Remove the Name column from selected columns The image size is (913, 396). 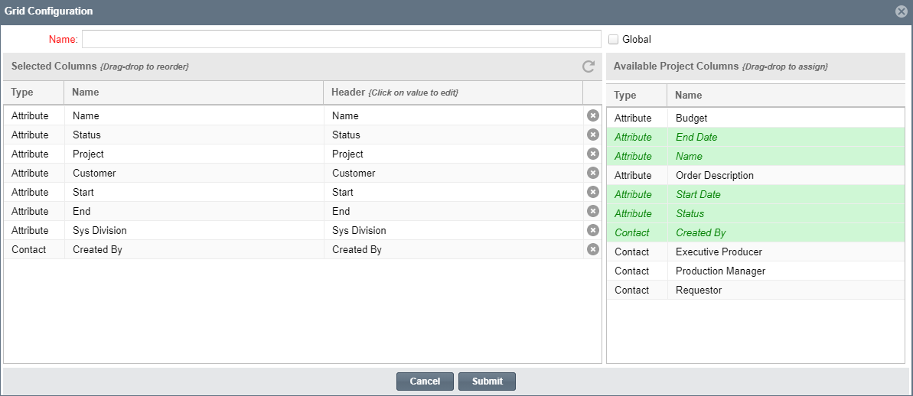click(x=593, y=115)
